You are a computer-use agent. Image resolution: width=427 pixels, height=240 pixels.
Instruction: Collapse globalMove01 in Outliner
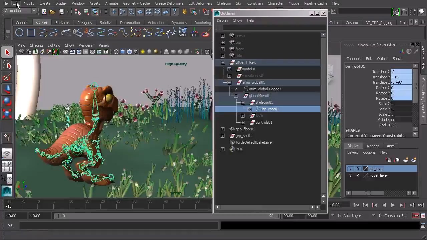pos(236,96)
